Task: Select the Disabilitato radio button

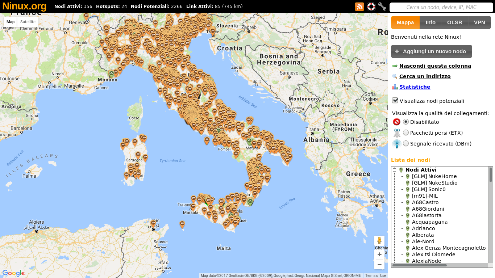Action: [406, 122]
